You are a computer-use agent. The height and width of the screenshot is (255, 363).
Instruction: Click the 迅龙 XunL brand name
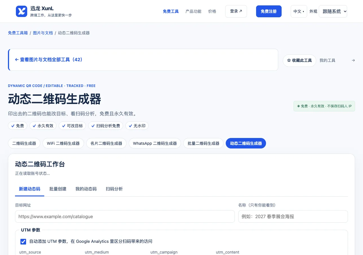pos(42,8)
